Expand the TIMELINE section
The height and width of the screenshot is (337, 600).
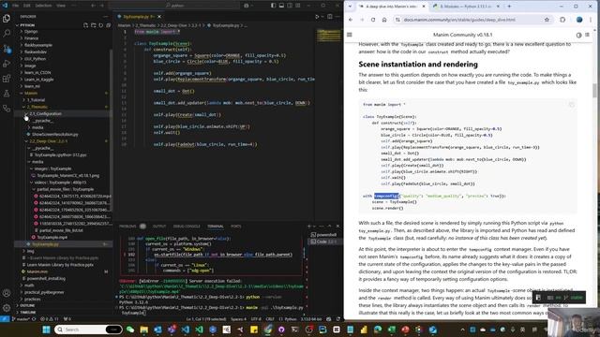pos(27,312)
